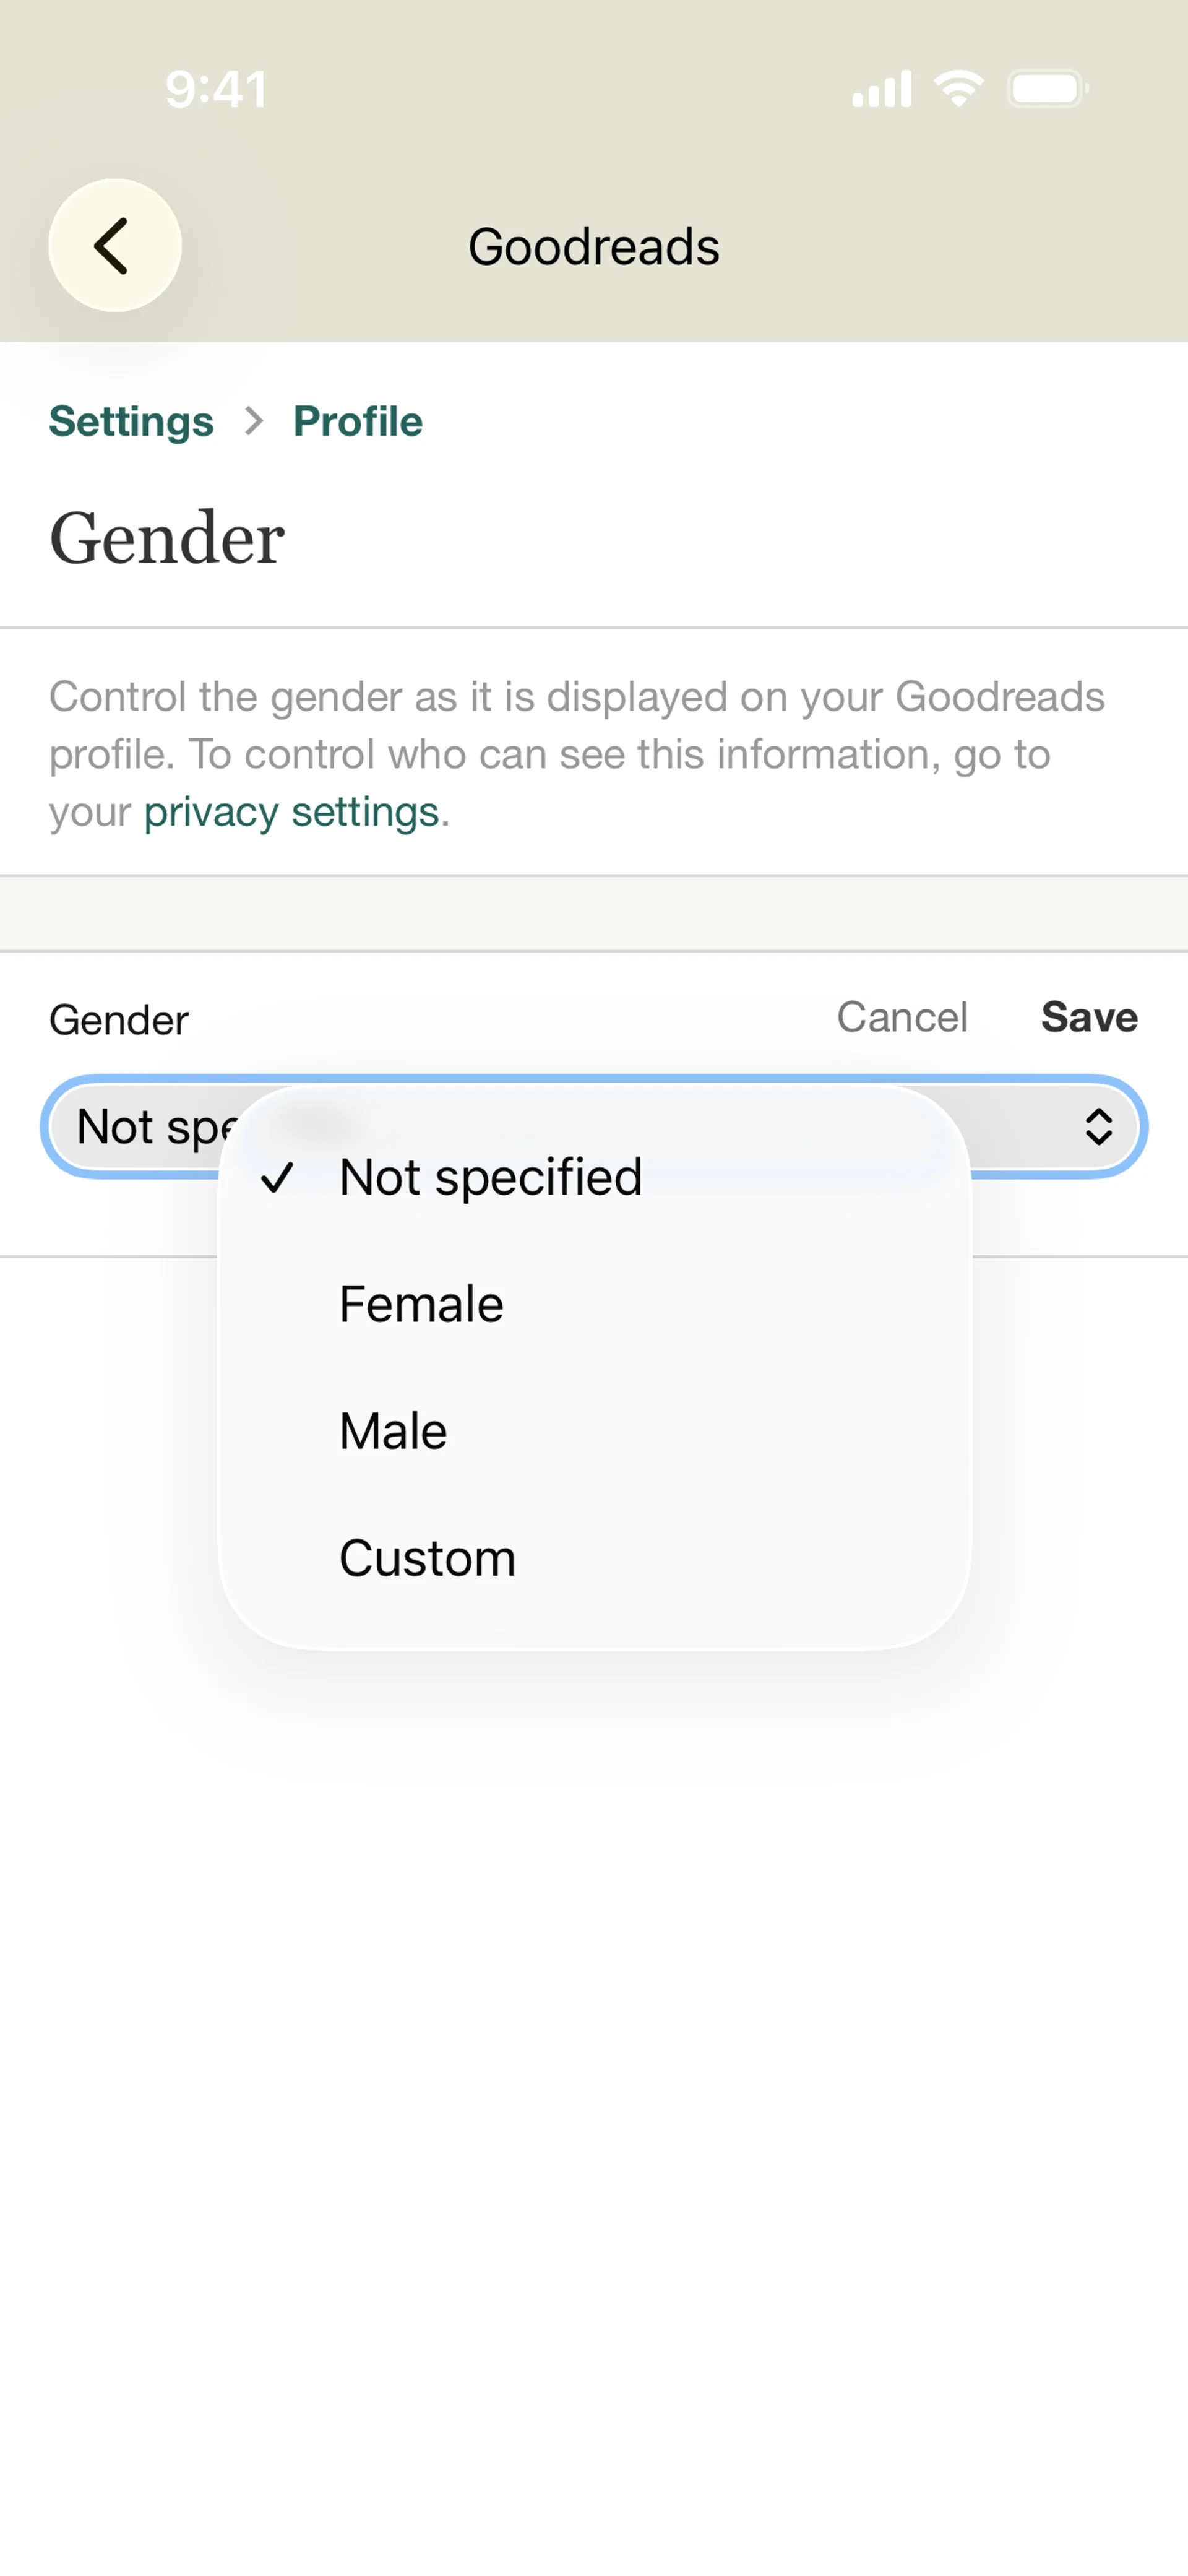
Task: Cancel the gender edit
Action: tap(902, 1017)
